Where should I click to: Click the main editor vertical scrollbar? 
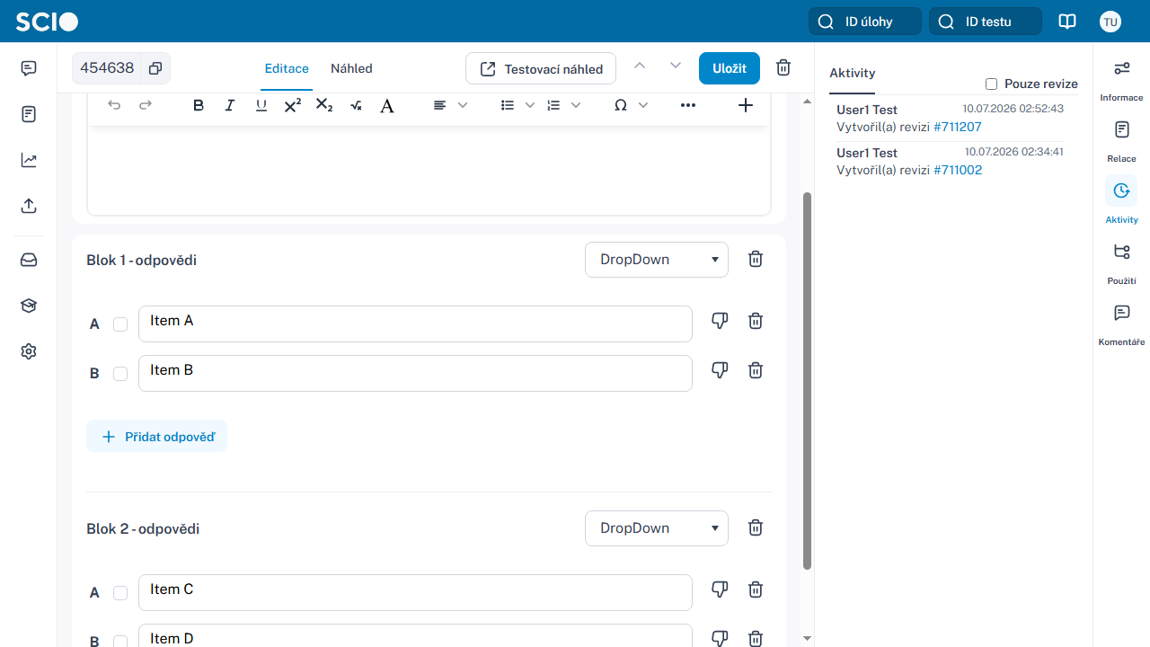click(x=807, y=380)
